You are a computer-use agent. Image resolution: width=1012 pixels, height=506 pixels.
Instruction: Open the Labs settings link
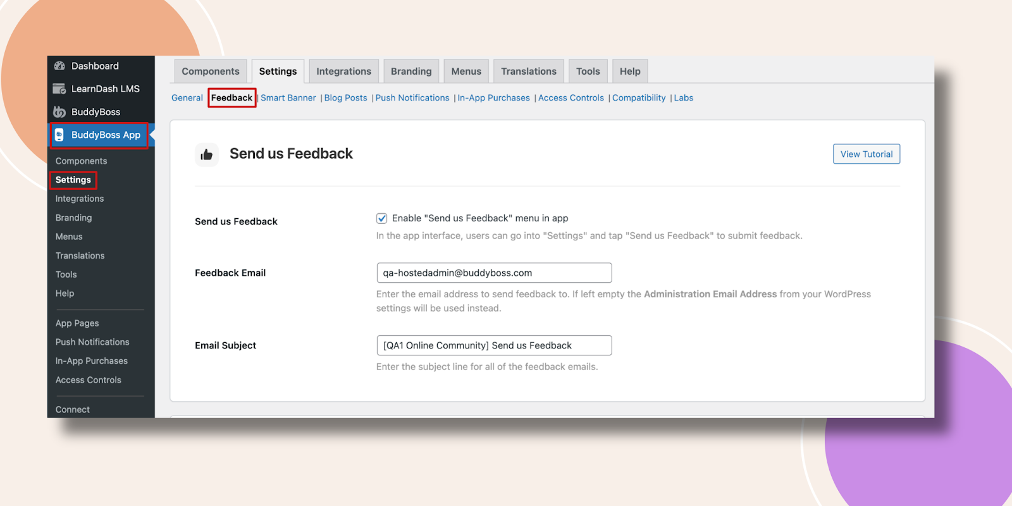684,98
